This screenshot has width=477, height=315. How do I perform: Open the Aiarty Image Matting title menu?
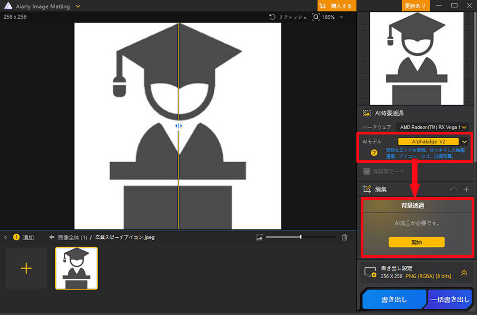pos(78,6)
